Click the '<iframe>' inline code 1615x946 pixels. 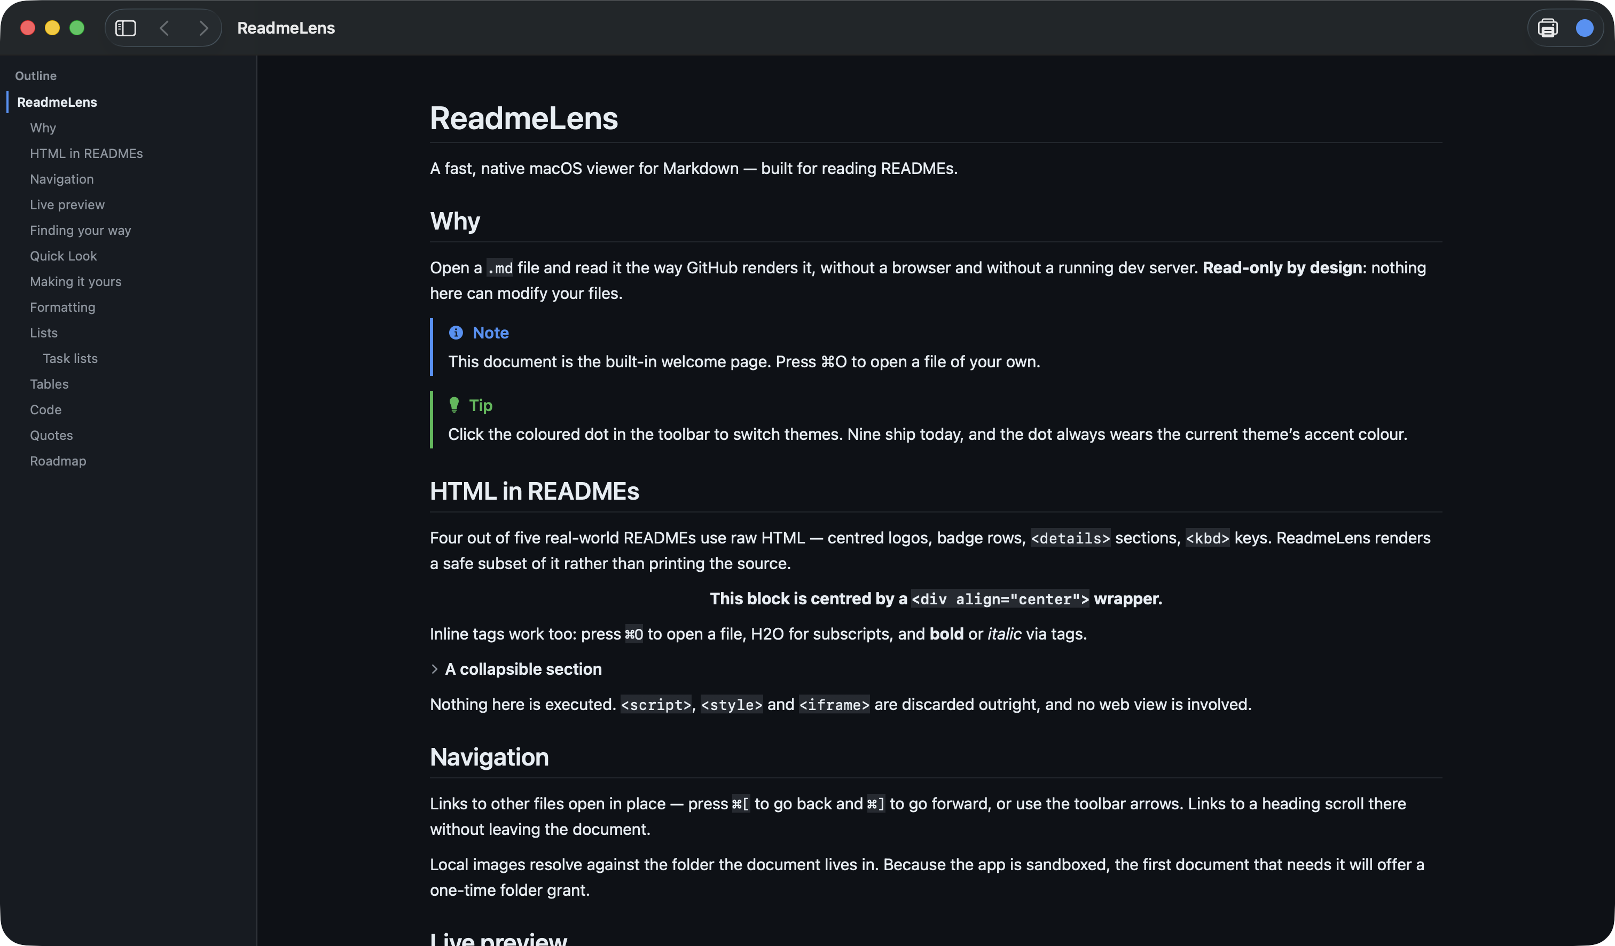point(834,705)
